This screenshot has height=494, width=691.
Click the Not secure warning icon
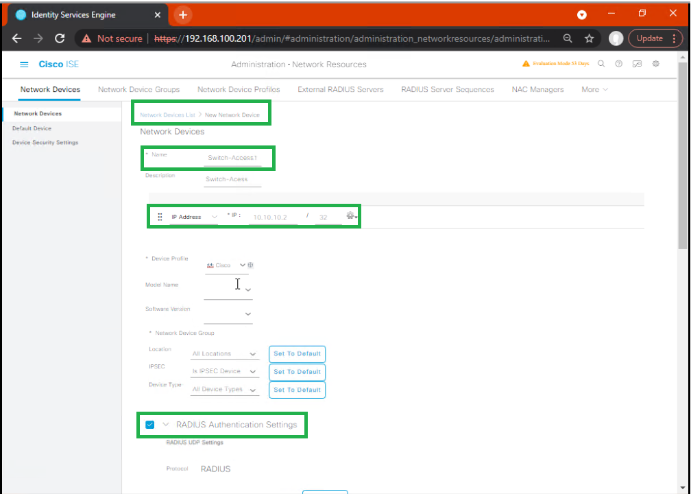point(86,39)
